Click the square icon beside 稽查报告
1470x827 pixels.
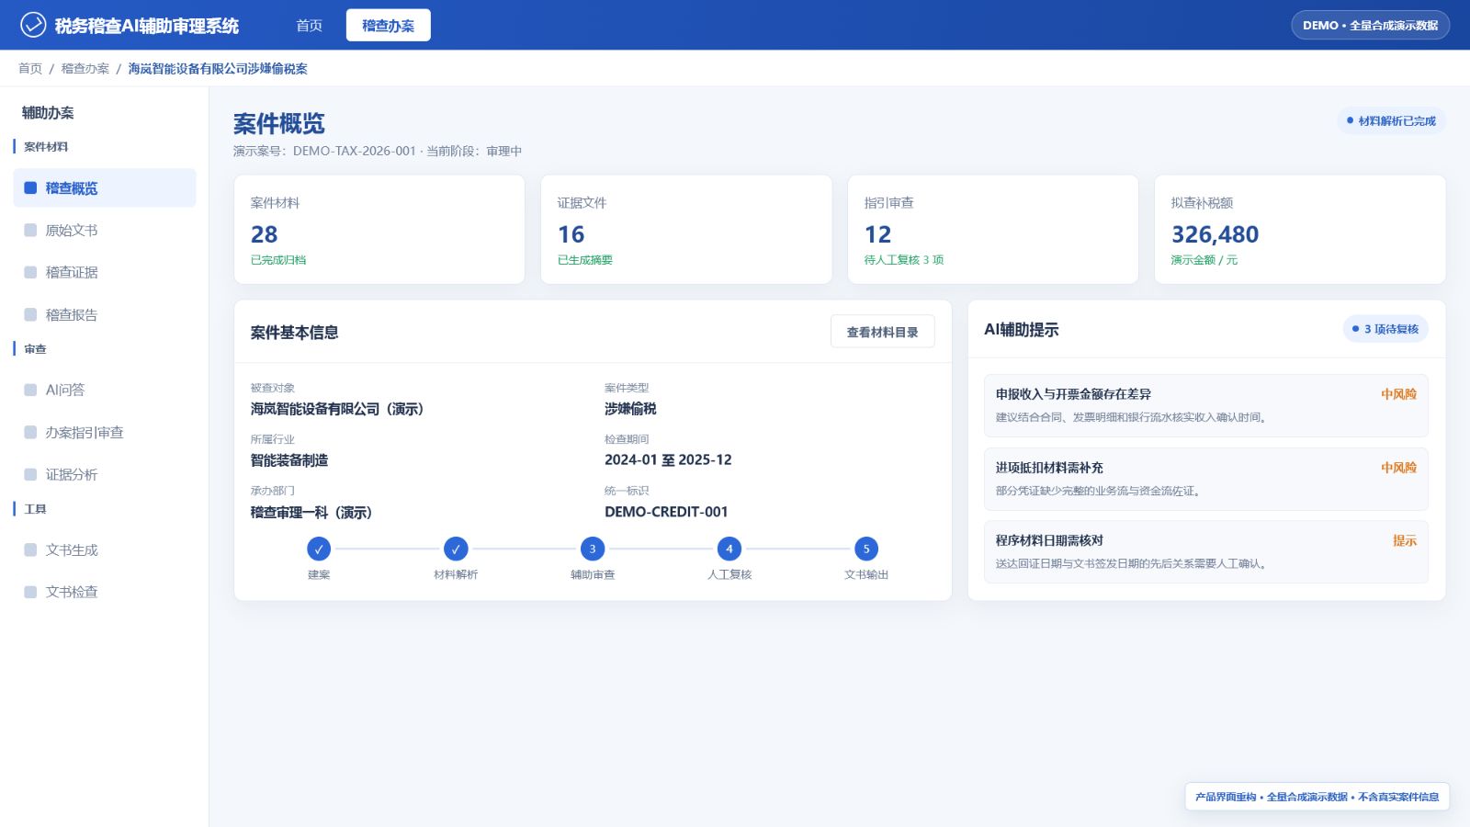tap(30, 314)
